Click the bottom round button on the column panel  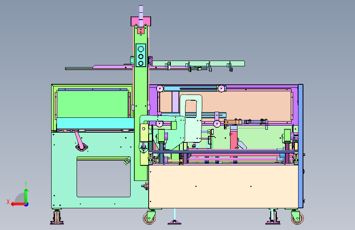coord(141,63)
